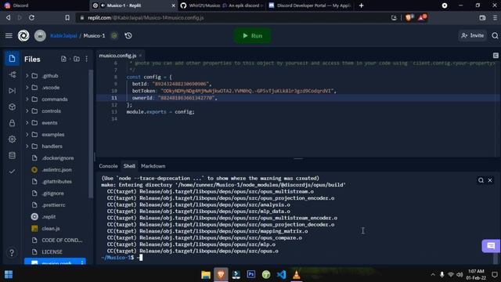Open the Database sidebar icon
This screenshot has height=282, width=501.
pyautogui.click(x=13, y=155)
